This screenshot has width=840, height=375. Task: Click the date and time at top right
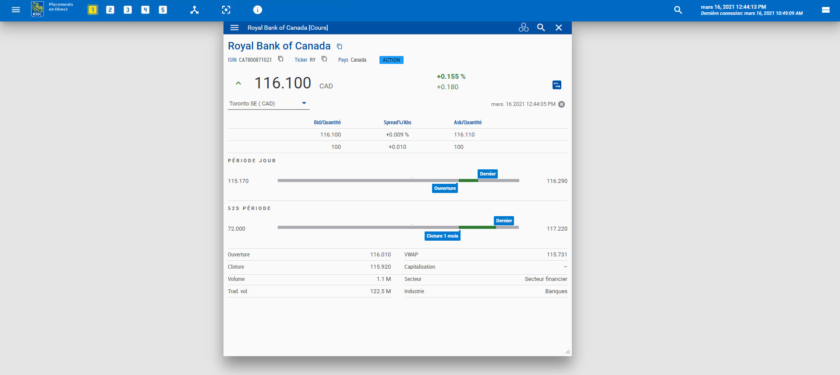[733, 7]
